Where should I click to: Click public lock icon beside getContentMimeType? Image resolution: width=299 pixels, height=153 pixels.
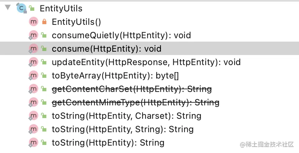[x=44, y=102]
